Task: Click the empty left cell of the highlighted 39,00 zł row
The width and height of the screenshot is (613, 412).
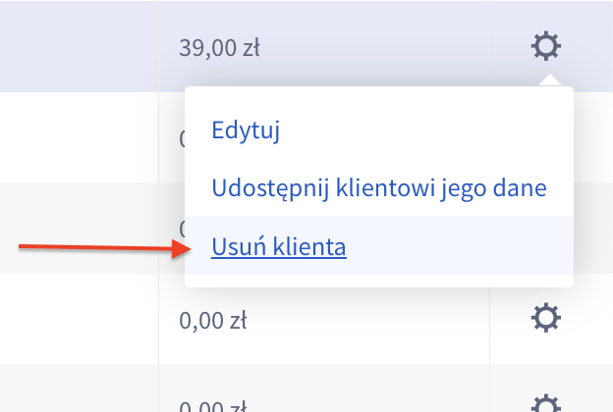Action: [x=79, y=47]
